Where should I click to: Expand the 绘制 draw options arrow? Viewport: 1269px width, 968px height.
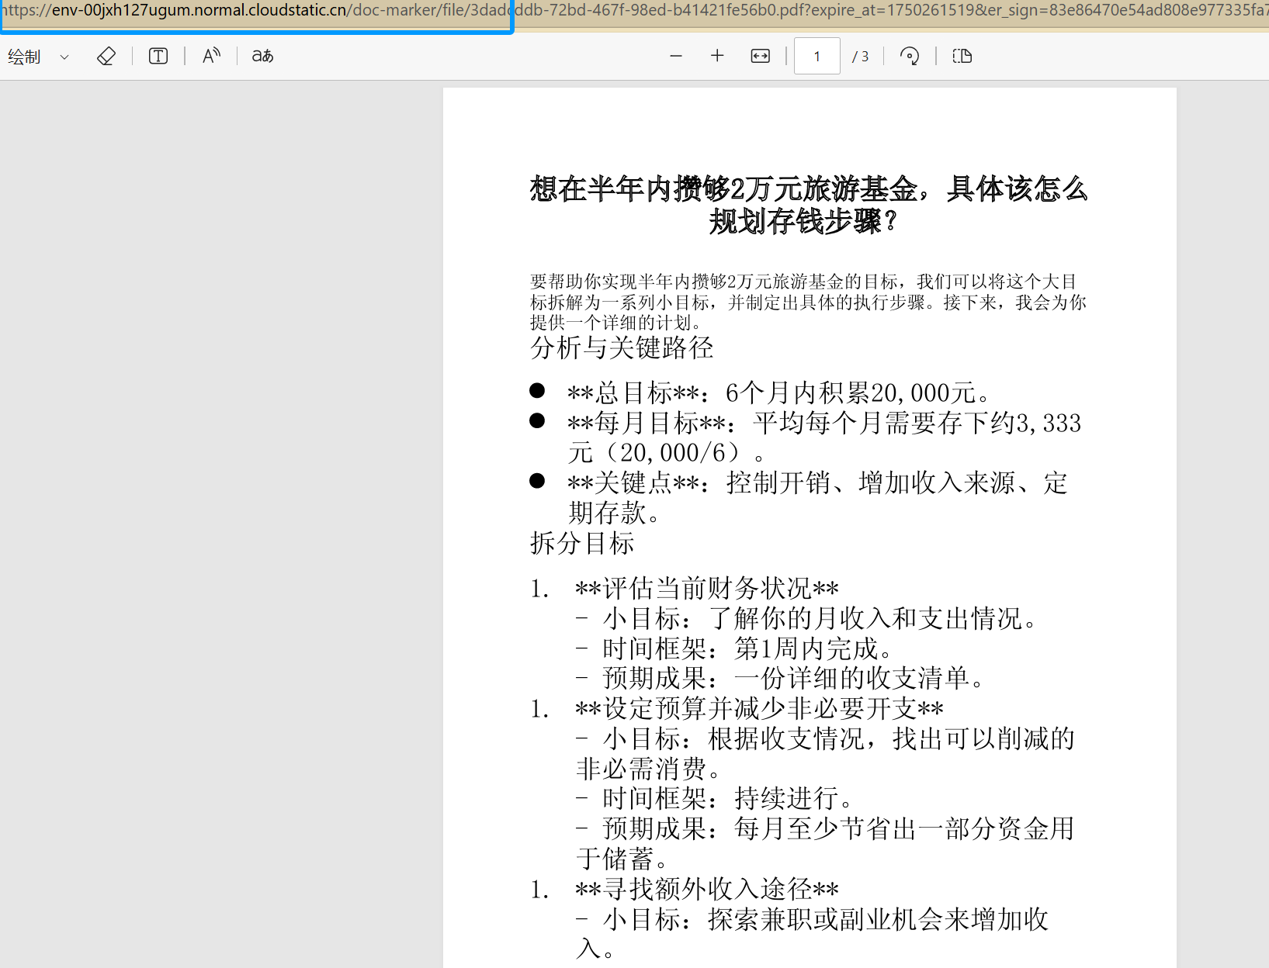pos(64,57)
